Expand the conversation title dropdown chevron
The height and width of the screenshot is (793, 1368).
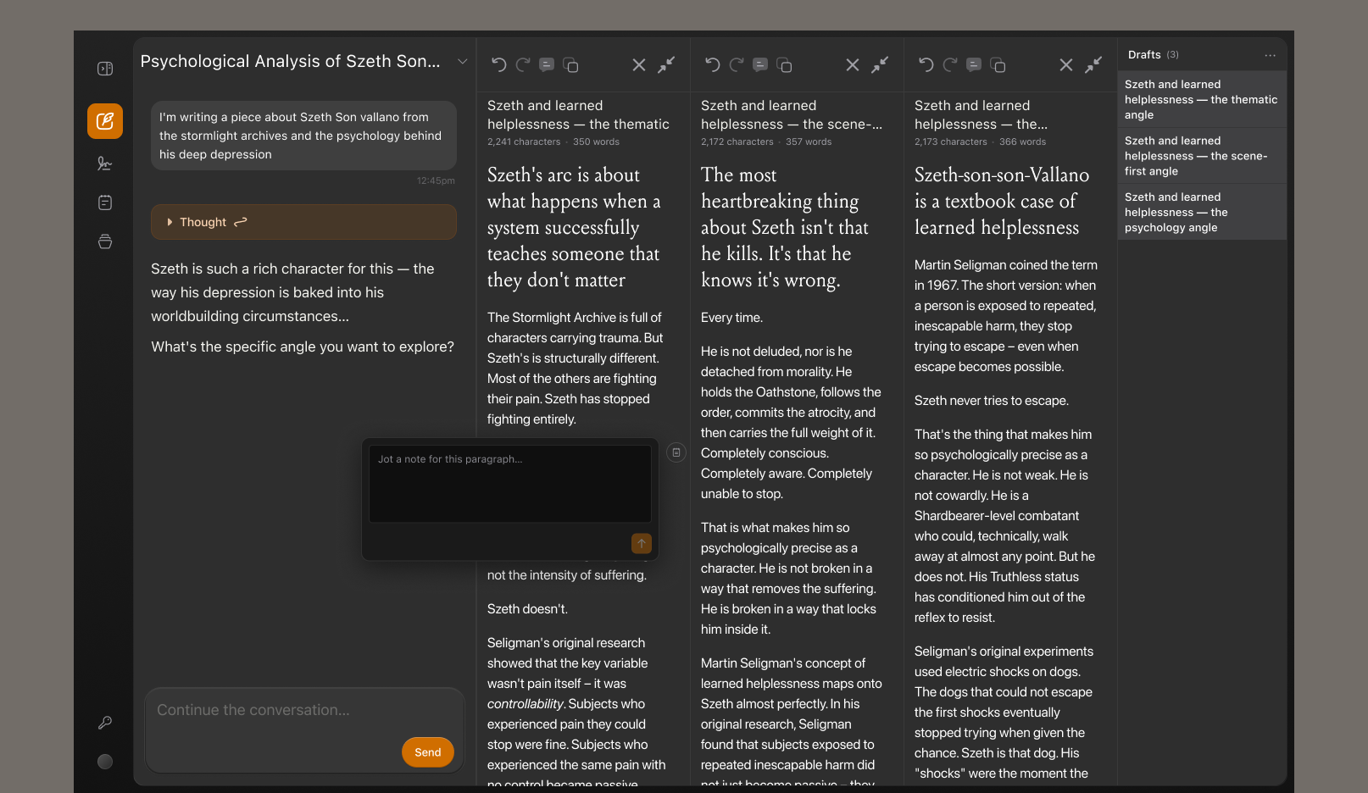coord(463,61)
